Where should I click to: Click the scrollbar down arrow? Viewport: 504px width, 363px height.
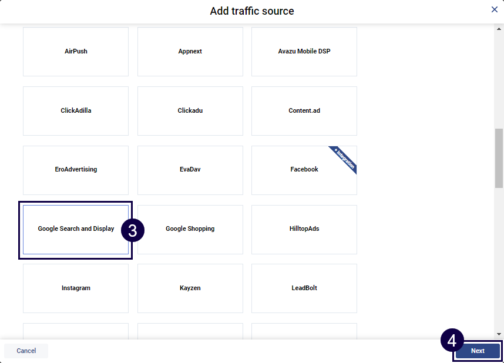tap(499, 333)
